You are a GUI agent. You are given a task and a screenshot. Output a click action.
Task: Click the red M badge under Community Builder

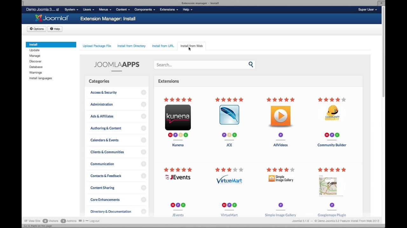[x=327, y=135]
